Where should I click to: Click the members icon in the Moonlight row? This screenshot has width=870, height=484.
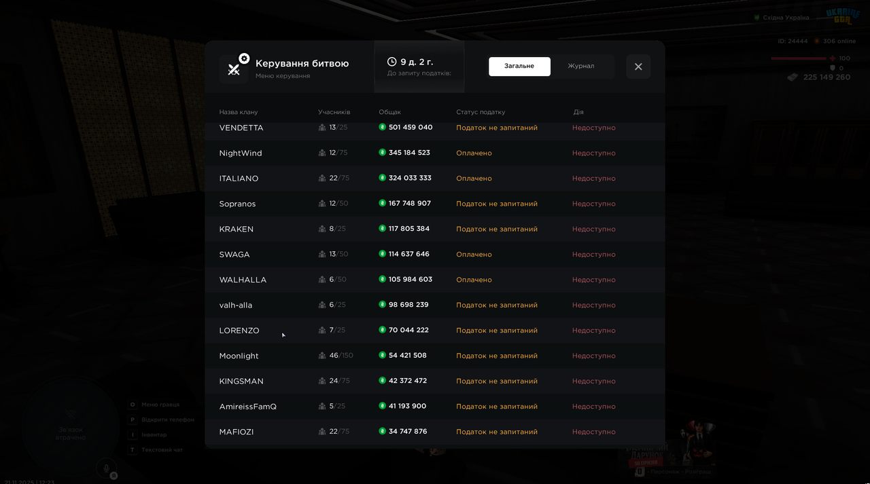point(322,356)
